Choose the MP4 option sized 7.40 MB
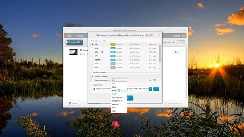Screen dimensions: 244x137 [x=92, y=52]
